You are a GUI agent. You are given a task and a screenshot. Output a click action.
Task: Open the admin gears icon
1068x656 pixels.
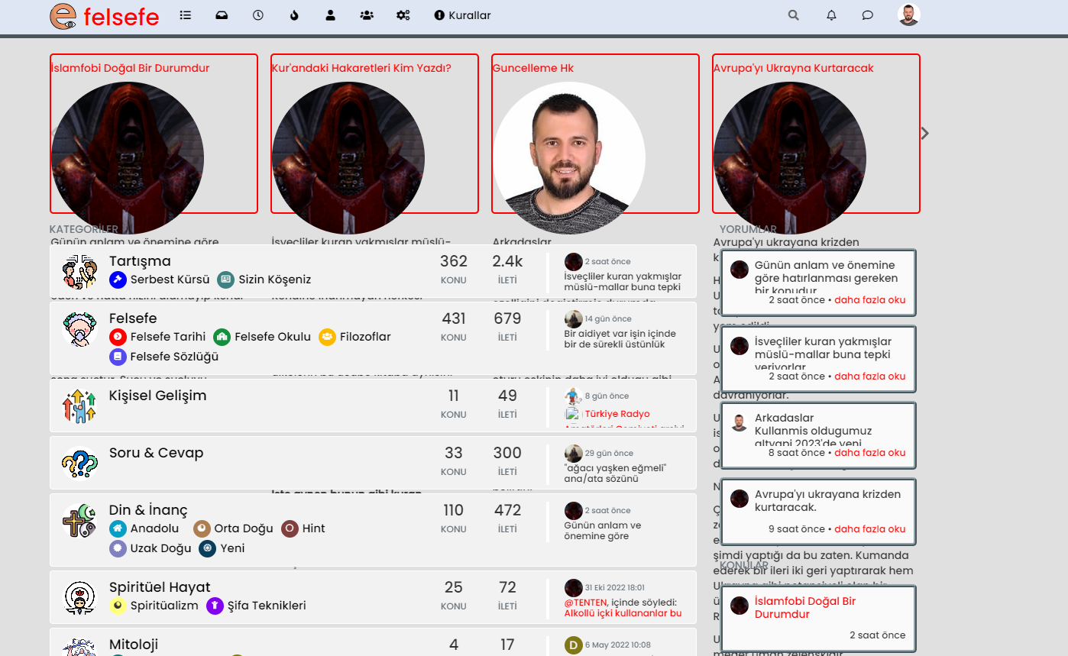pos(403,15)
